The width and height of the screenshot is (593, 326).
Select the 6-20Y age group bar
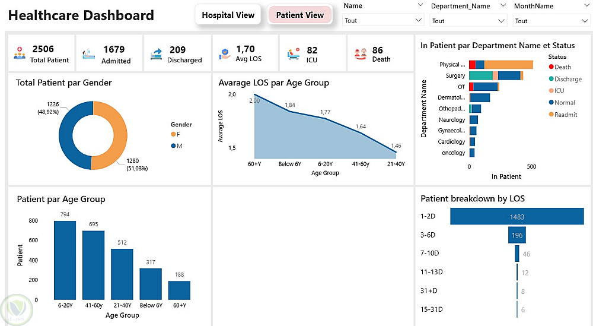65,259
